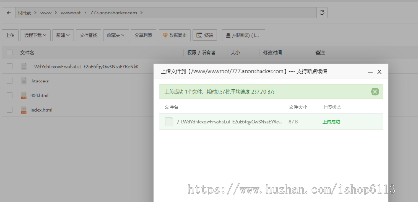Sort by the 修改时间 column header

pyautogui.click(x=273, y=53)
